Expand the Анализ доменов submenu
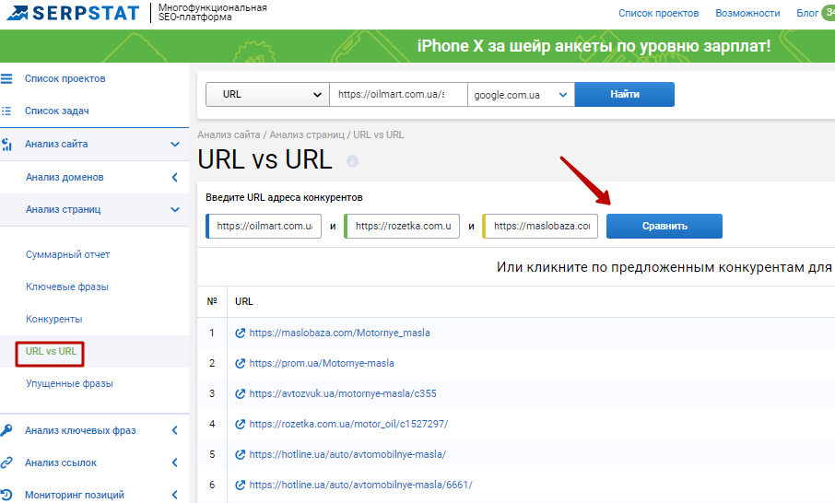This screenshot has height=503, width=835. pyautogui.click(x=175, y=177)
